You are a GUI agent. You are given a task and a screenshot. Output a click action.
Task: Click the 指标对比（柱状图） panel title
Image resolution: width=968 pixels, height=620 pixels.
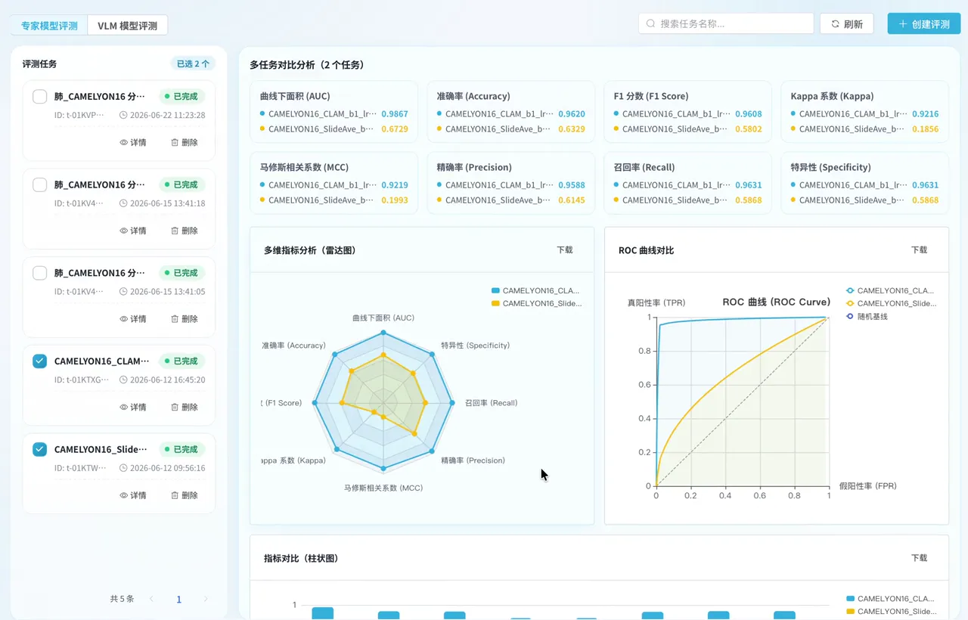[301, 559]
